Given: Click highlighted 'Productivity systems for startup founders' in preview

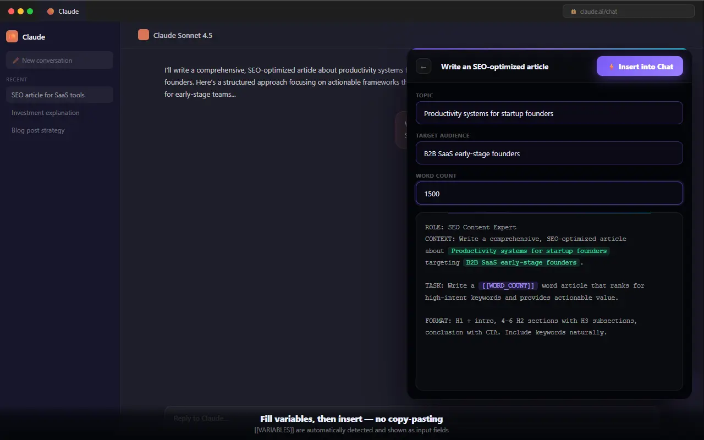Looking at the screenshot, I should click(529, 251).
